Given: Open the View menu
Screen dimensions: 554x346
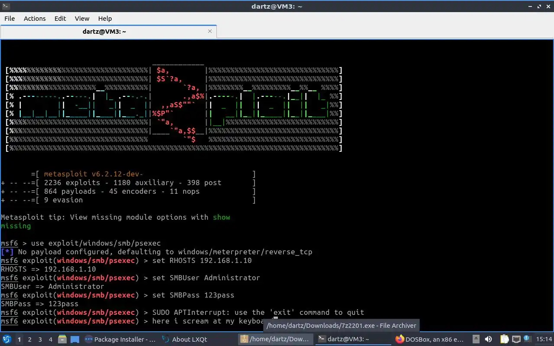Looking at the screenshot, I should coord(82,19).
